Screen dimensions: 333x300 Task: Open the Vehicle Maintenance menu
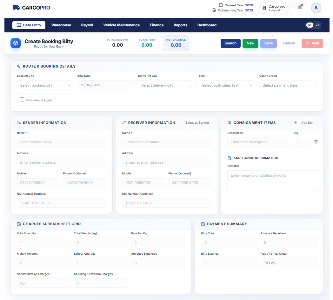click(122, 25)
